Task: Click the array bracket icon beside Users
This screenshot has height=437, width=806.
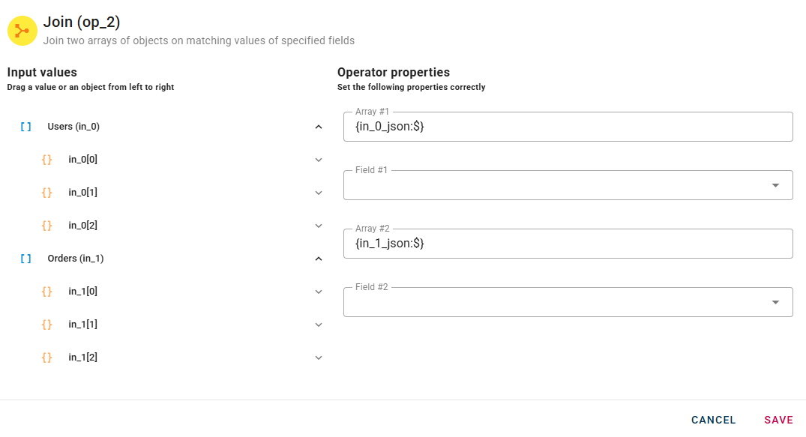Action: coord(25,127)
